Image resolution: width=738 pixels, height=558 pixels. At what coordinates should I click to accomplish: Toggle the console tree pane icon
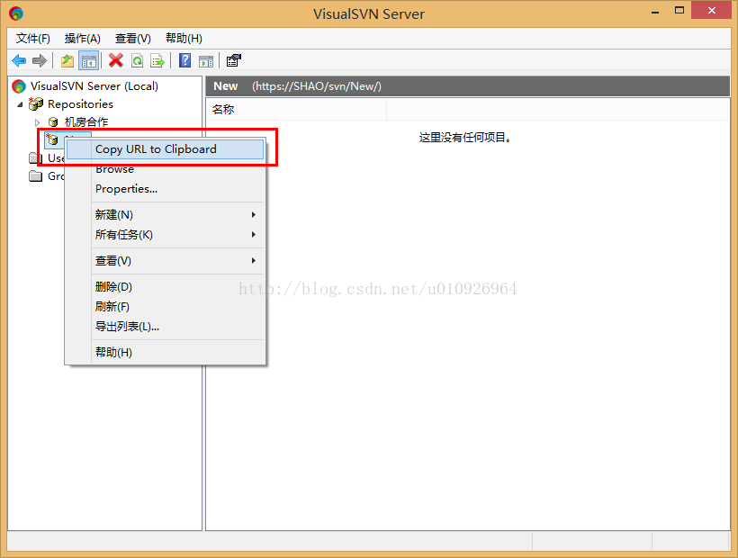88,60
